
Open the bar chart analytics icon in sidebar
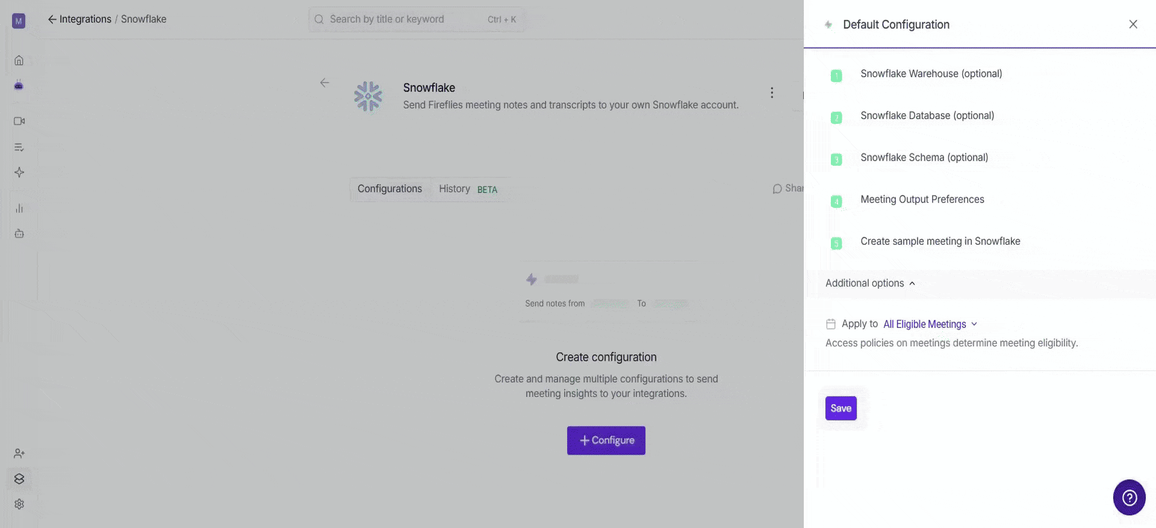pyautogui.click(x=19, y=209)
